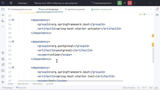Open the Build hammer tool window

coord(3,53)
